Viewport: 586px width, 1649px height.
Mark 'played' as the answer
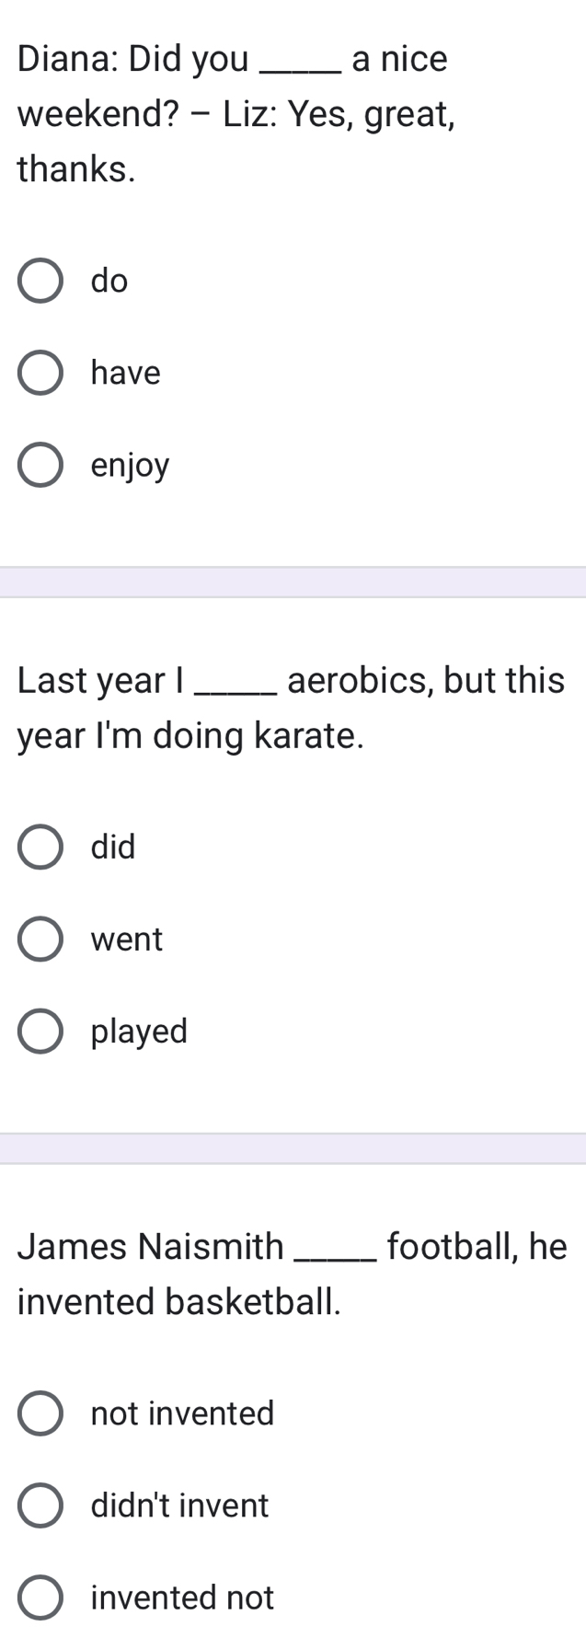click(x=40, y=1032)
